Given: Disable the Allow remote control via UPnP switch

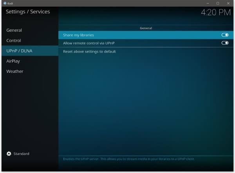Looking at the screenshot, I should [x=225, y=43].
